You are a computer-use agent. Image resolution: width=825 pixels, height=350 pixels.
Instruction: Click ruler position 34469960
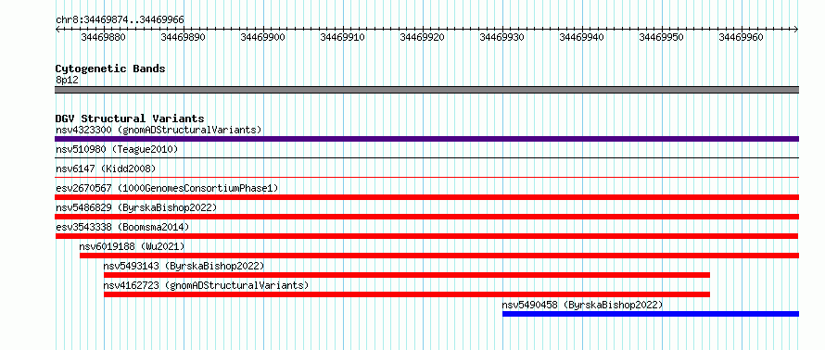(742, 37)
